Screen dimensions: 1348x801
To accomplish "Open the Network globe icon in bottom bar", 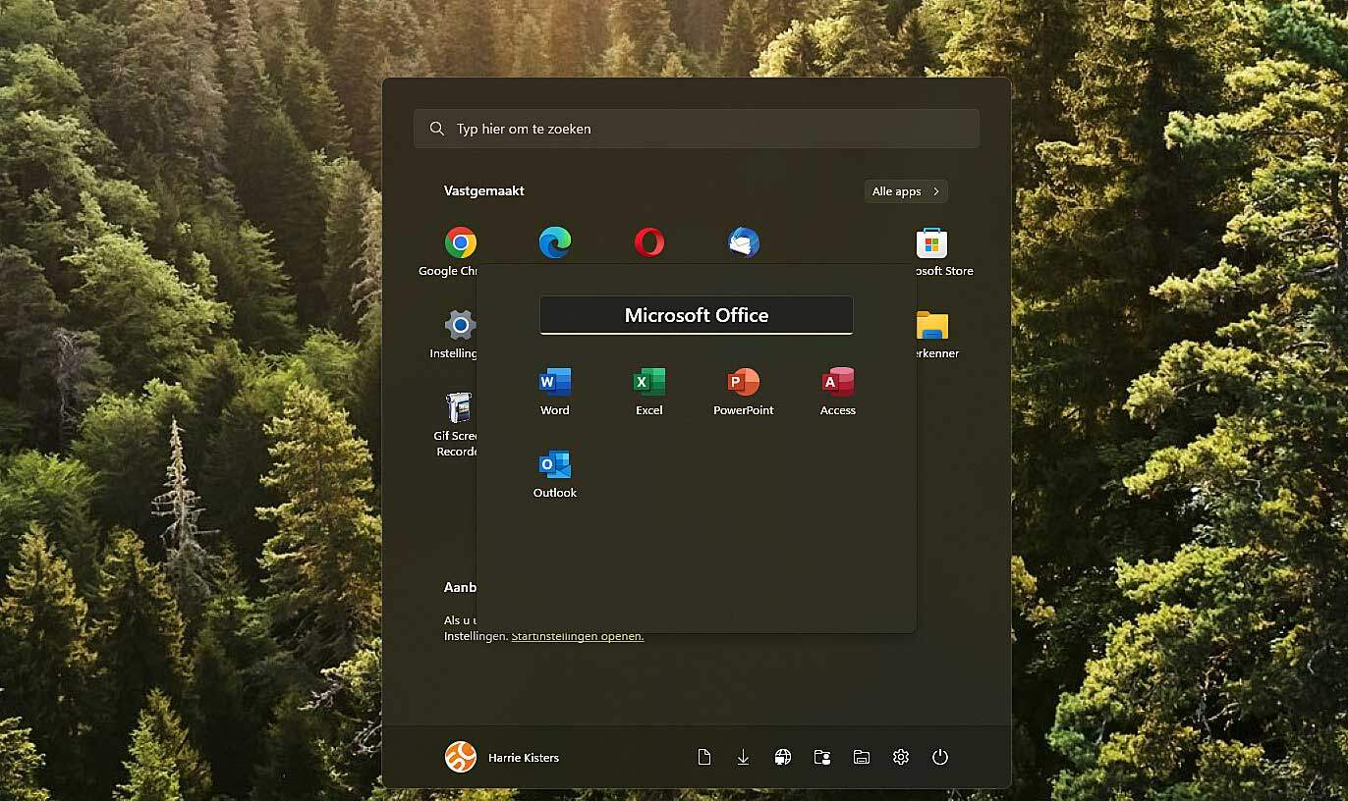I will [x=783, y=757].
